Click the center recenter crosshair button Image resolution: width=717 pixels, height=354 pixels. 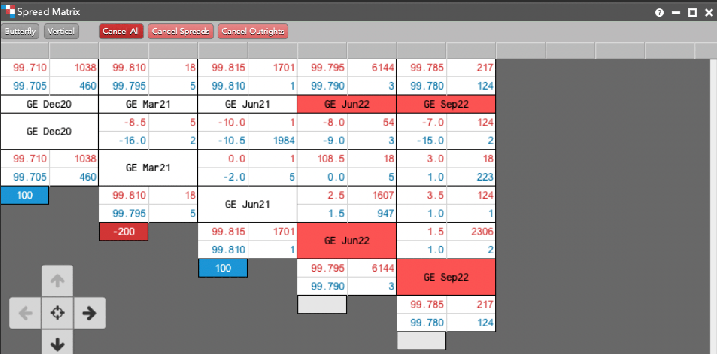click(x=57, y=313)
